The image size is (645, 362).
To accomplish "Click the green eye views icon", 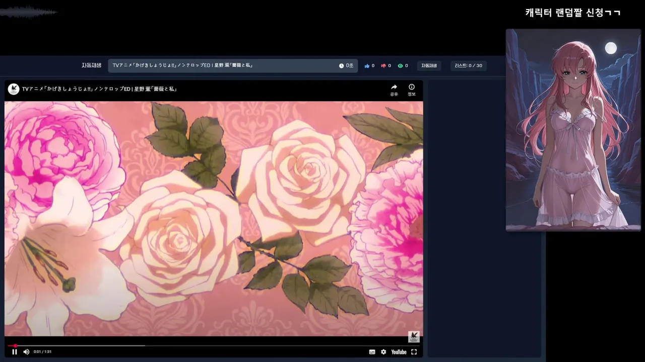I will [x=400, y=66].
